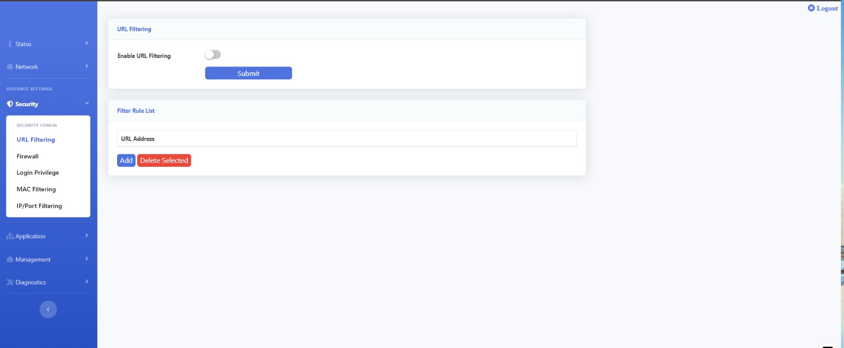Enable the URL Filtering toggle switch
Viewport: 844px width, 348px height.
pyautogui.click(x=213, y=54)
